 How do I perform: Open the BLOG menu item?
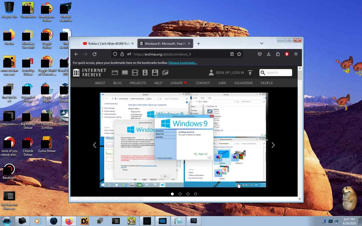[x=117, y=83]
